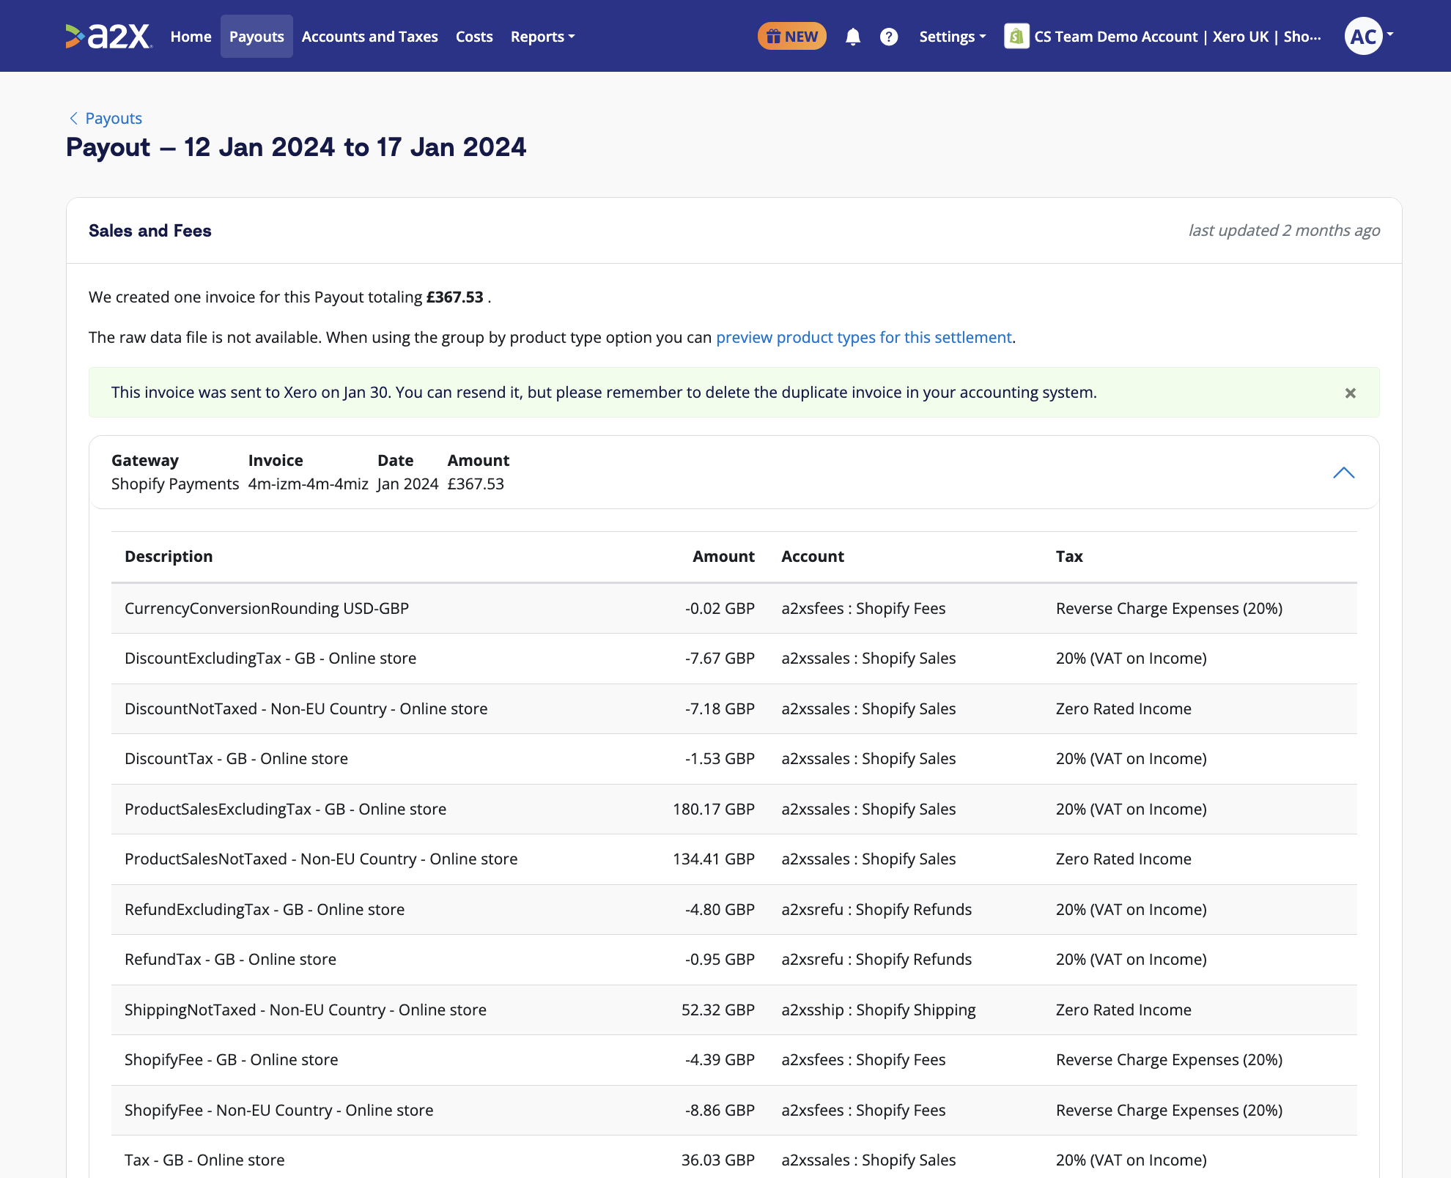Click the Description column header
The image size is (1451, 1178).
coord(169,556)
